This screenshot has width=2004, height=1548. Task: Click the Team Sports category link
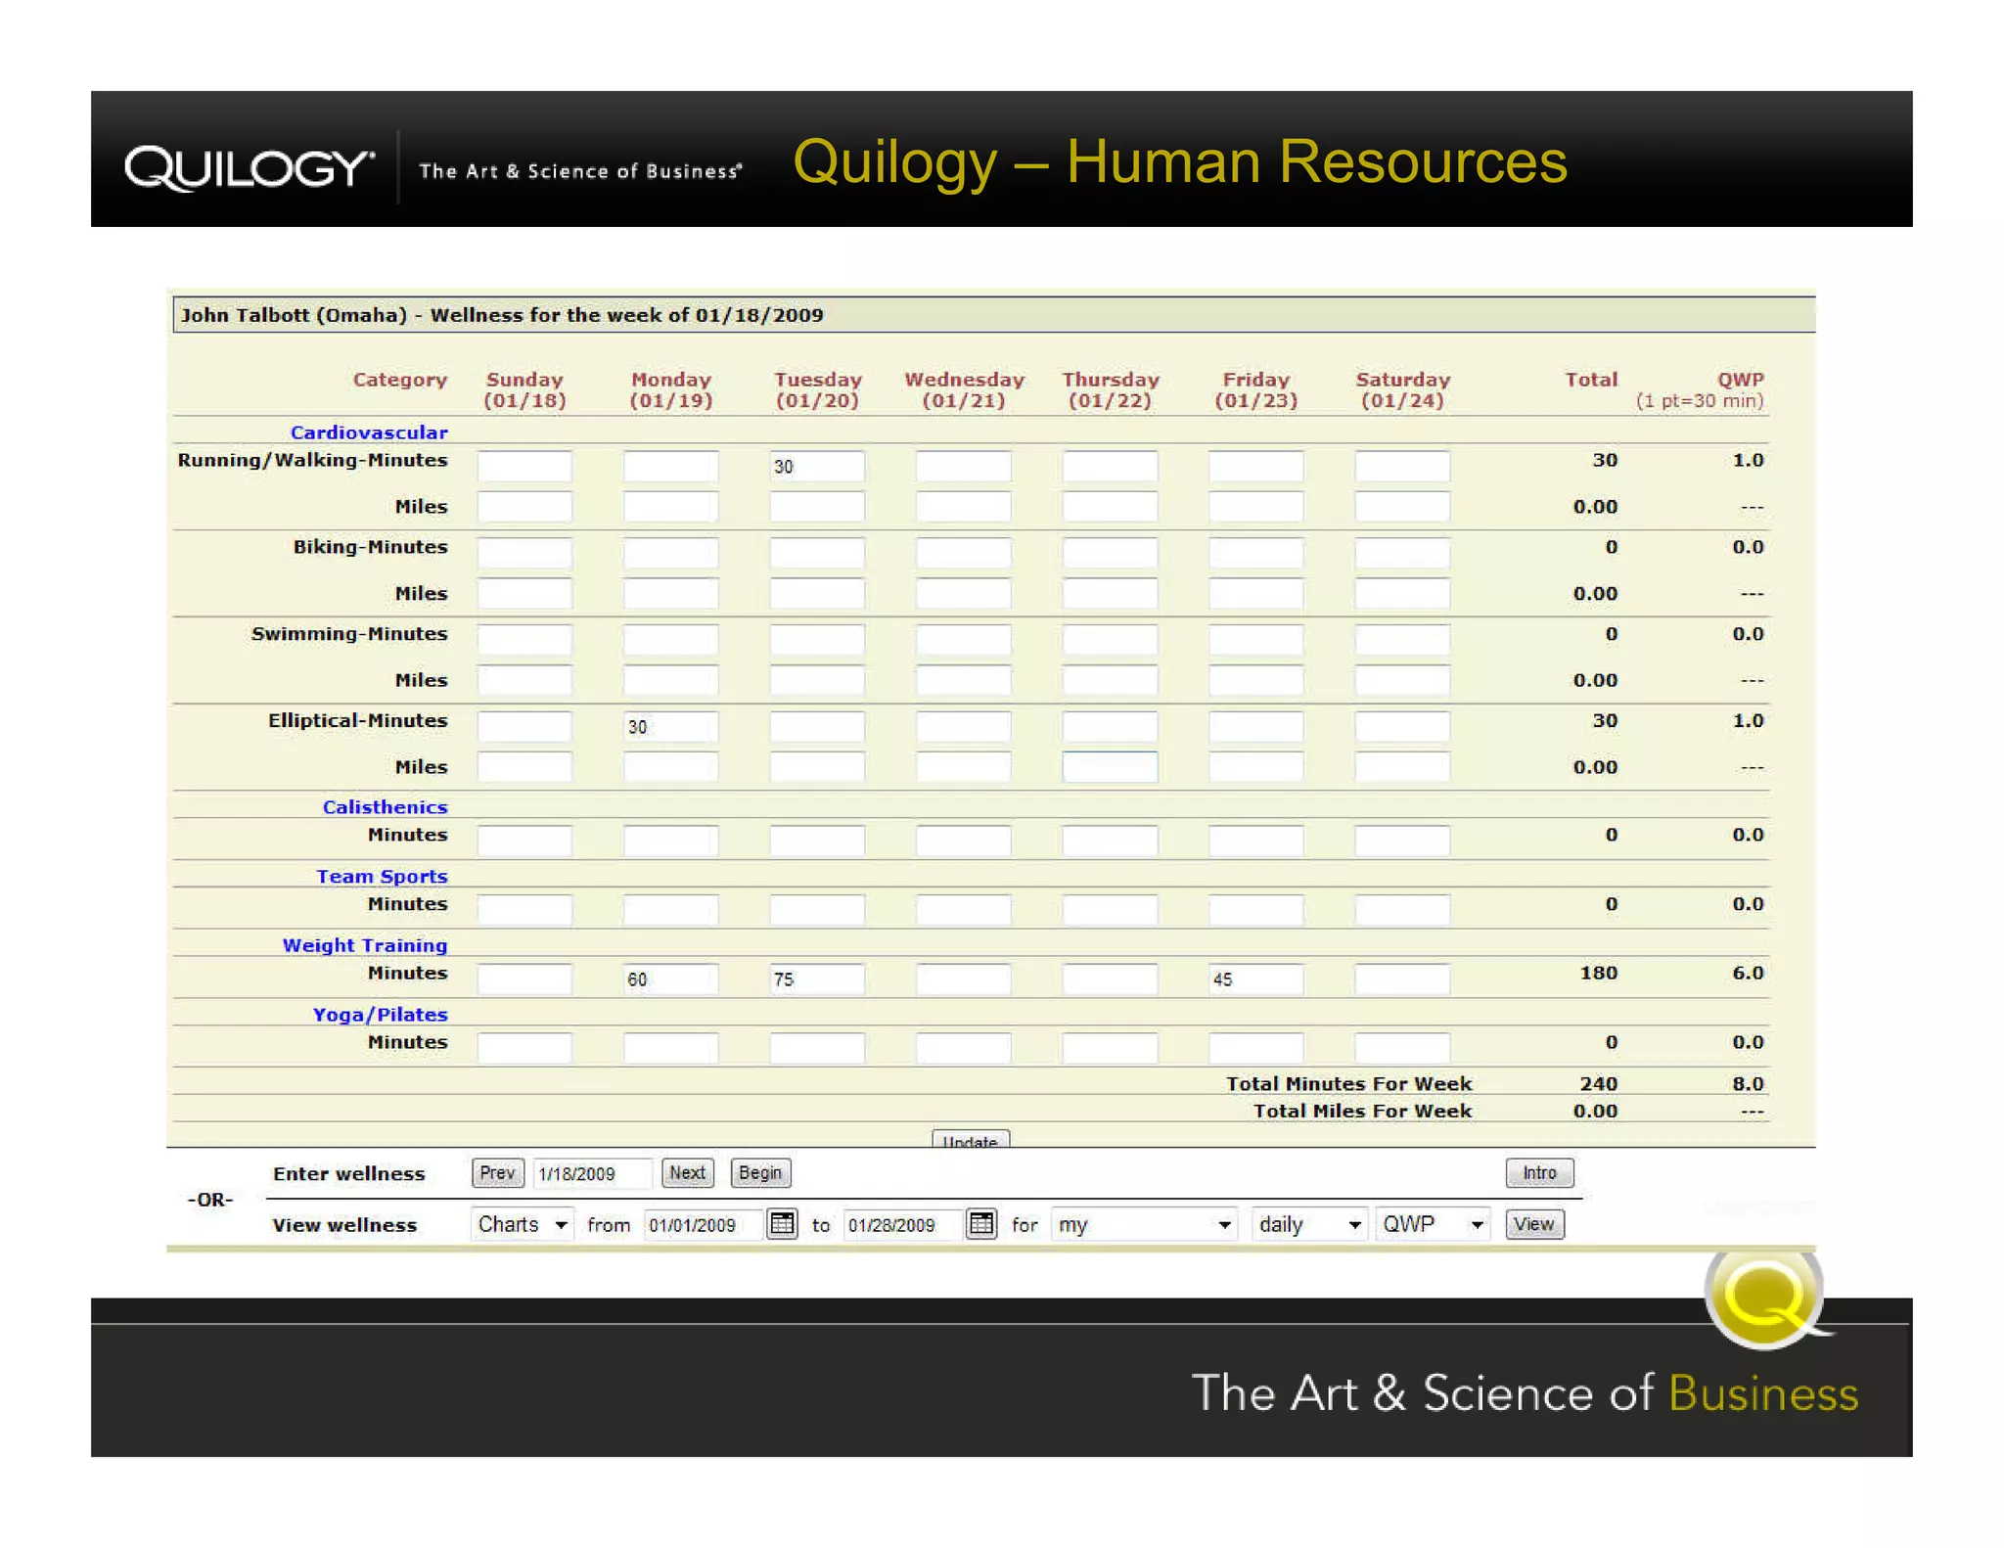(382, 877)
